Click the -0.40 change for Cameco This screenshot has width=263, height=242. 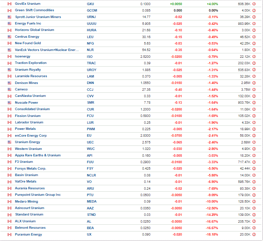178,90
